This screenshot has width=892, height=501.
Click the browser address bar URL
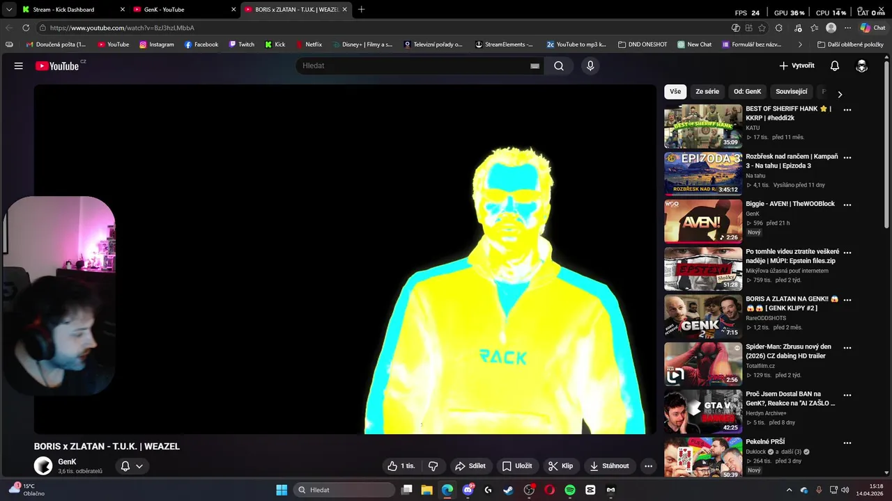pyautogui.click(x=122, y=28)
